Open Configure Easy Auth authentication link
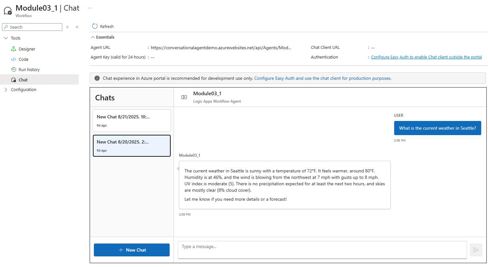Image resolution: width=488 pixels, height=267 pixels. [x=426, y=57]
